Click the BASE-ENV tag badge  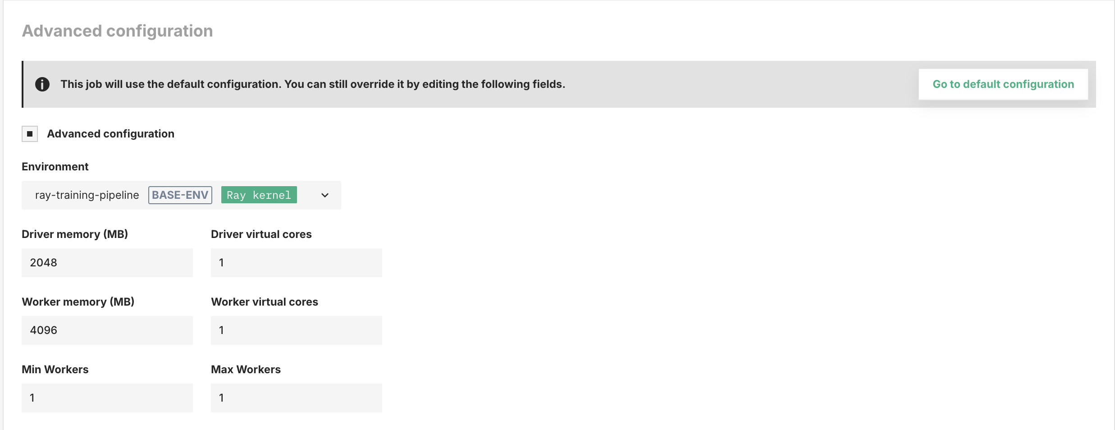[180, 195]
